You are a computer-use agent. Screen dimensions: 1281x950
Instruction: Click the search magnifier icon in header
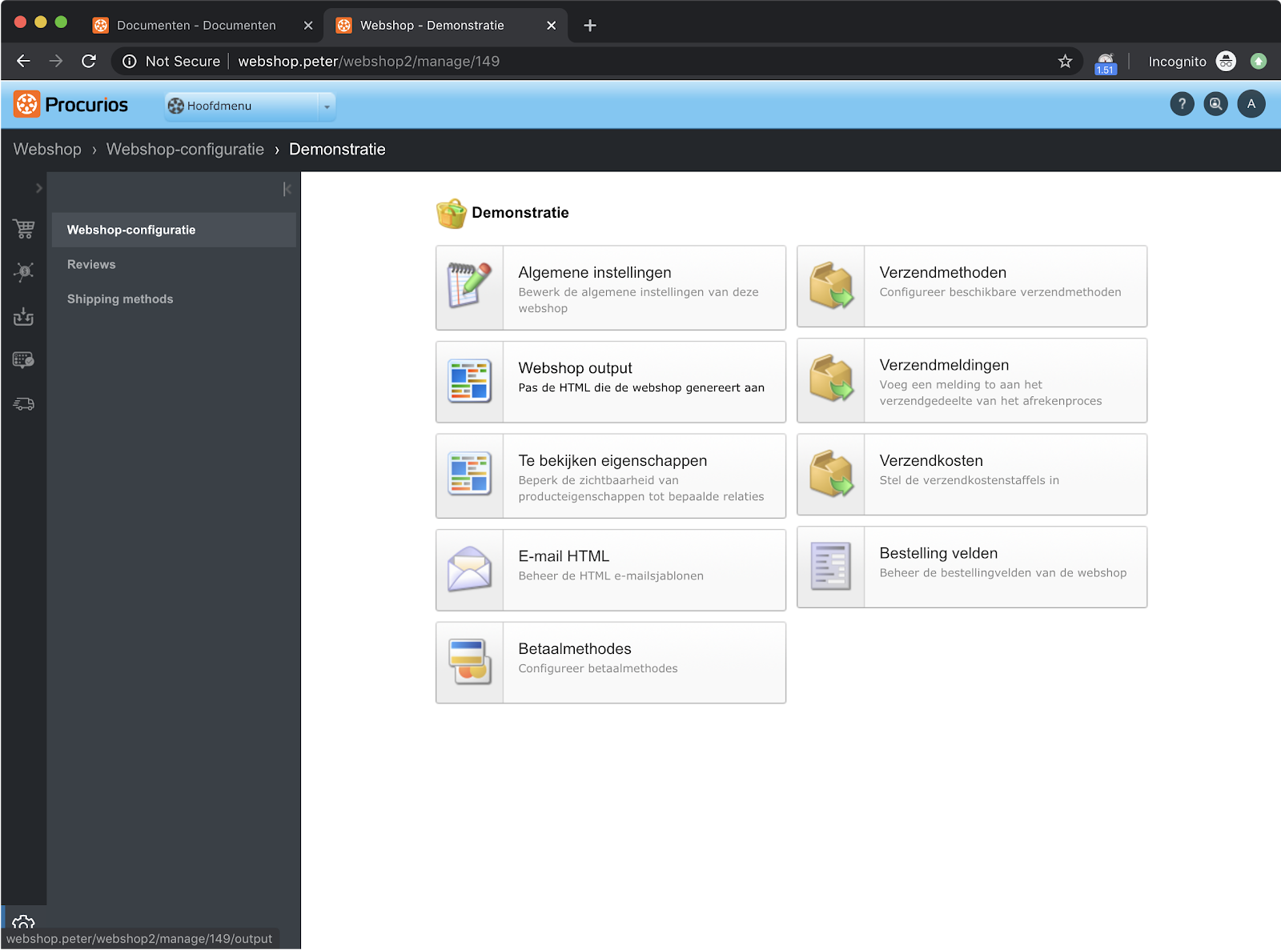1215,104
